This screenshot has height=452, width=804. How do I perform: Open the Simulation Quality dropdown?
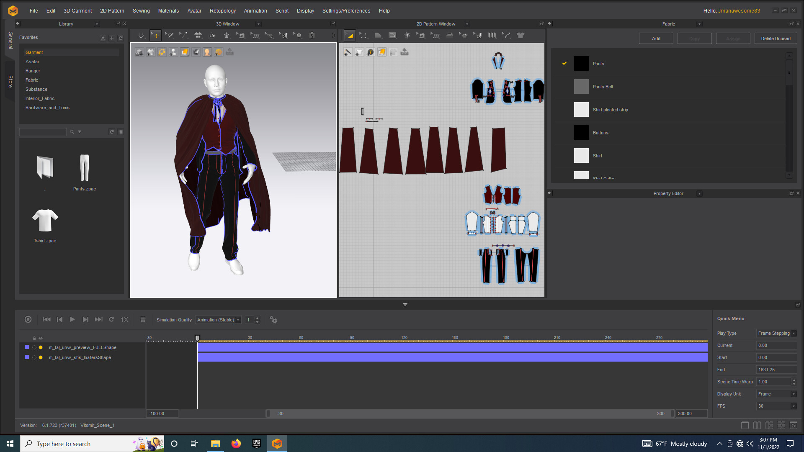[218, 320]
